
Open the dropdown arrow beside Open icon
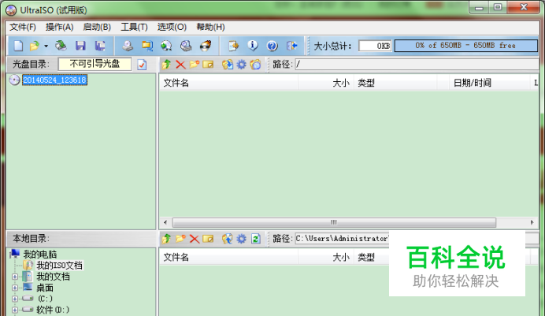(x=46, y=46)
